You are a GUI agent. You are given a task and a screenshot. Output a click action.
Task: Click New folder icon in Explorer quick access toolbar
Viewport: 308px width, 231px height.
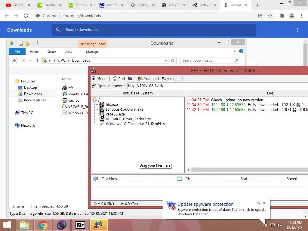tap(27, 43)
